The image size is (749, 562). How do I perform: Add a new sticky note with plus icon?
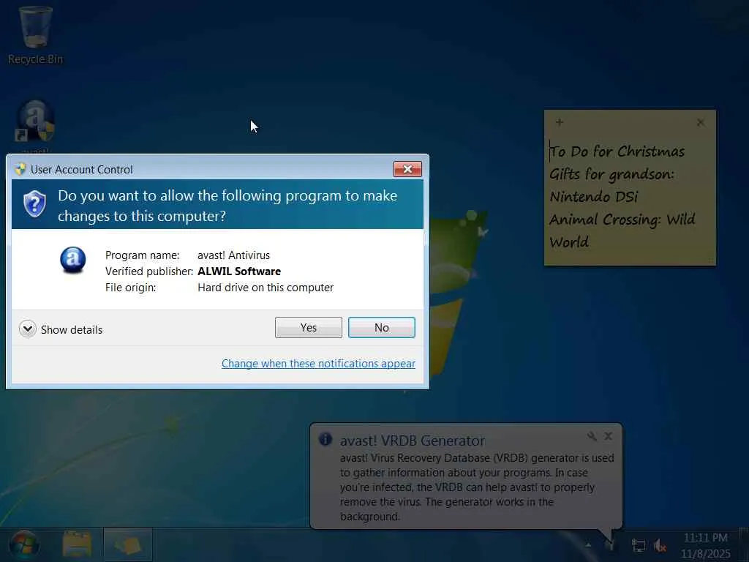560,122
